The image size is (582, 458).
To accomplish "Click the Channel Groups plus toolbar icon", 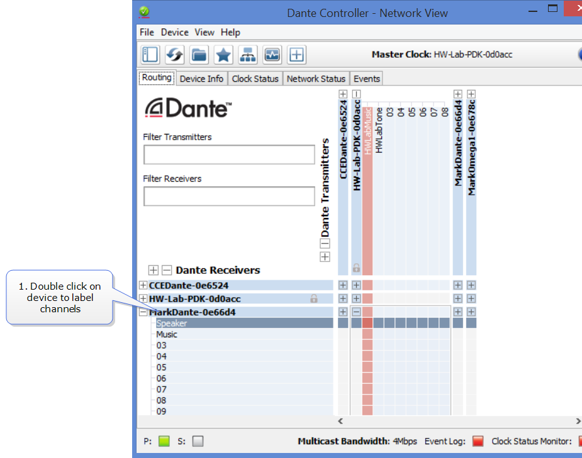I will click(x=297, y=55).
